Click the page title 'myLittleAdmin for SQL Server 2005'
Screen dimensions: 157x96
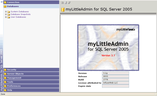(99, 9)
